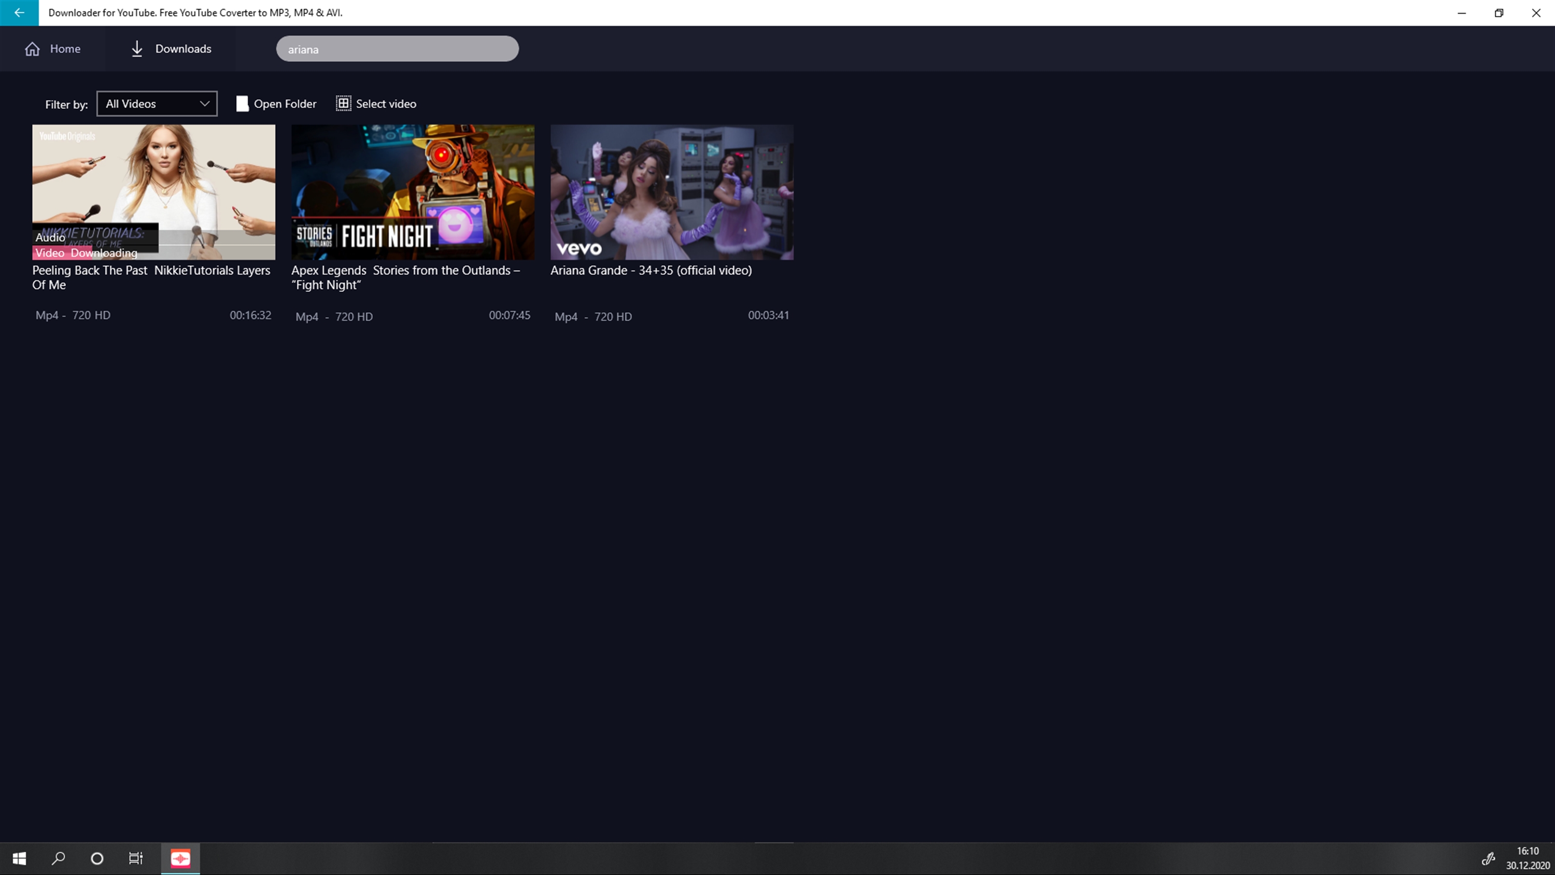Click the Open Folder button label
1555x875 pixels.
coord(285,104)
